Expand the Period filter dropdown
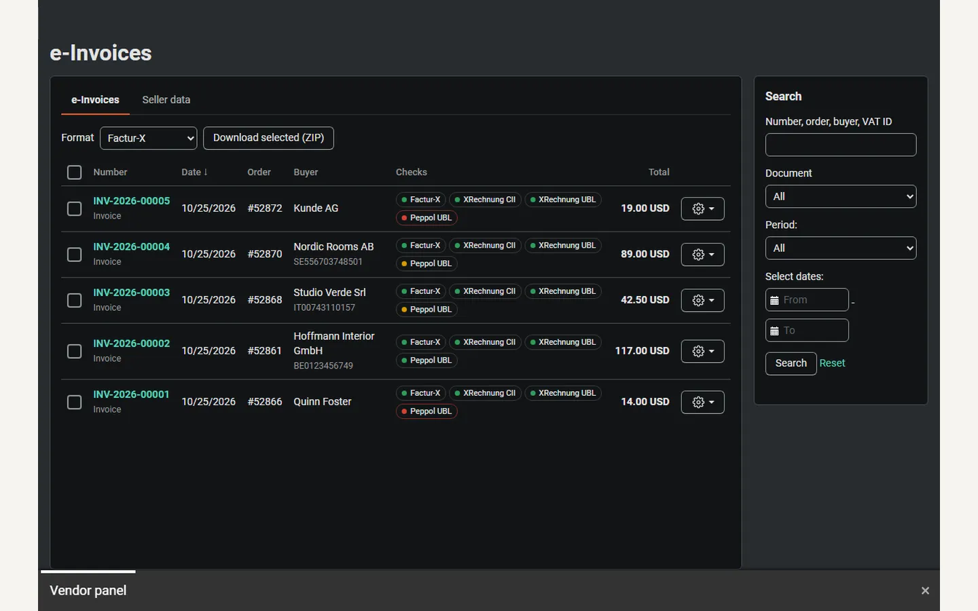Screen dimensions: 978x611 click(841, 248)
